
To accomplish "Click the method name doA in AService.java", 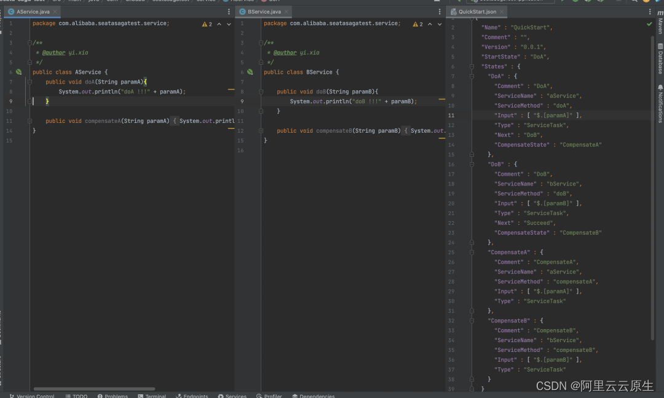I will [90, 82].
